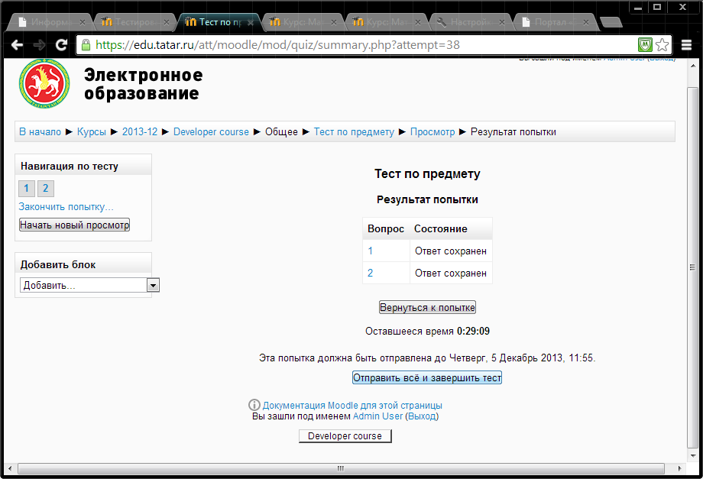Switch to the 'Настройк' tab
The width and height of the screenshot is (703, 479).
point(470,22)
